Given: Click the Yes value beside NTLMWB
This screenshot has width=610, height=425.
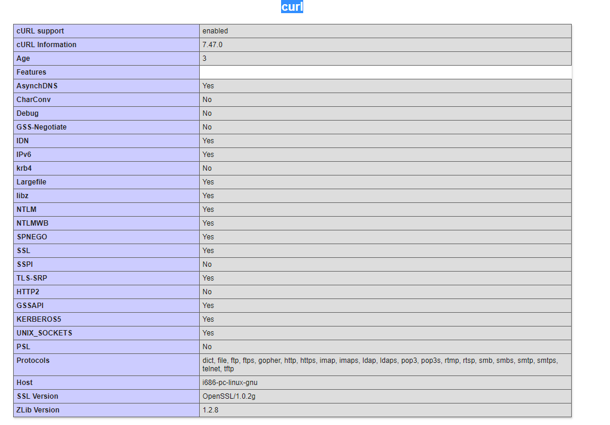Looking at the screenshot, I should click(208, 223).
